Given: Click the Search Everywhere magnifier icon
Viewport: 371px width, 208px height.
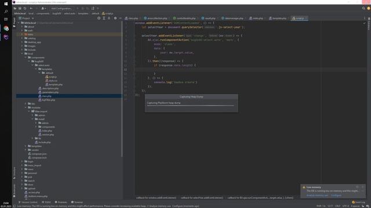Looking at the screenshot, I should (363, 8).
